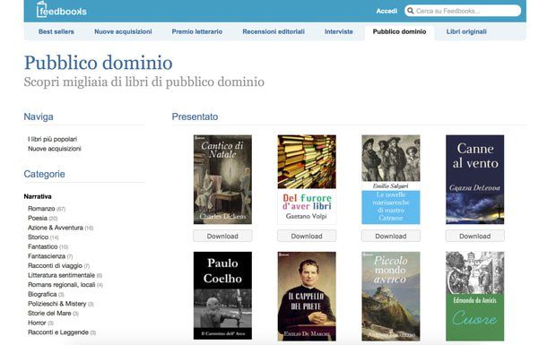The width and height of the screenshot is (547, 345).
Task: Open Storie del Mare category
Action: click(49, 314)
